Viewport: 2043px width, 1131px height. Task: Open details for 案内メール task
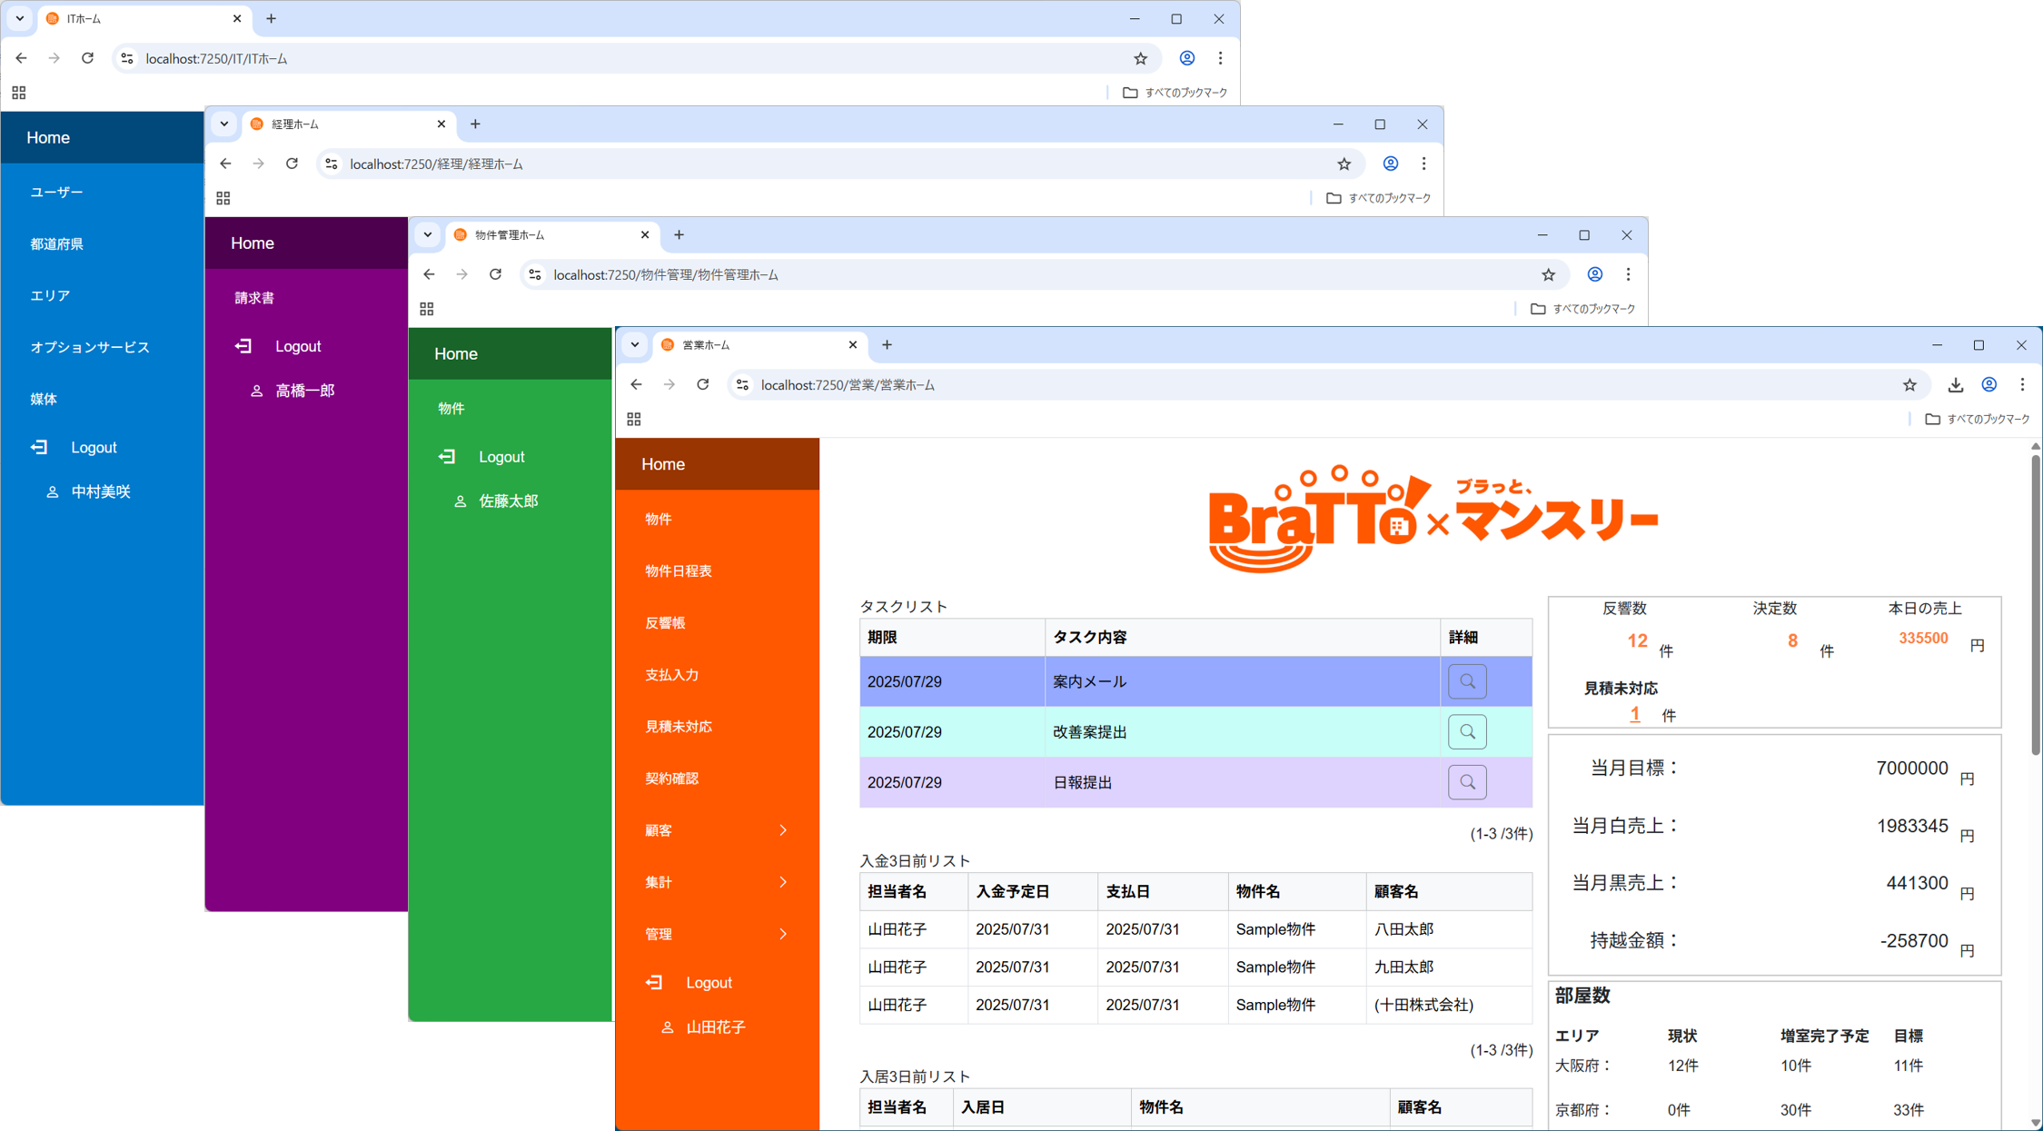point(1466,681)
